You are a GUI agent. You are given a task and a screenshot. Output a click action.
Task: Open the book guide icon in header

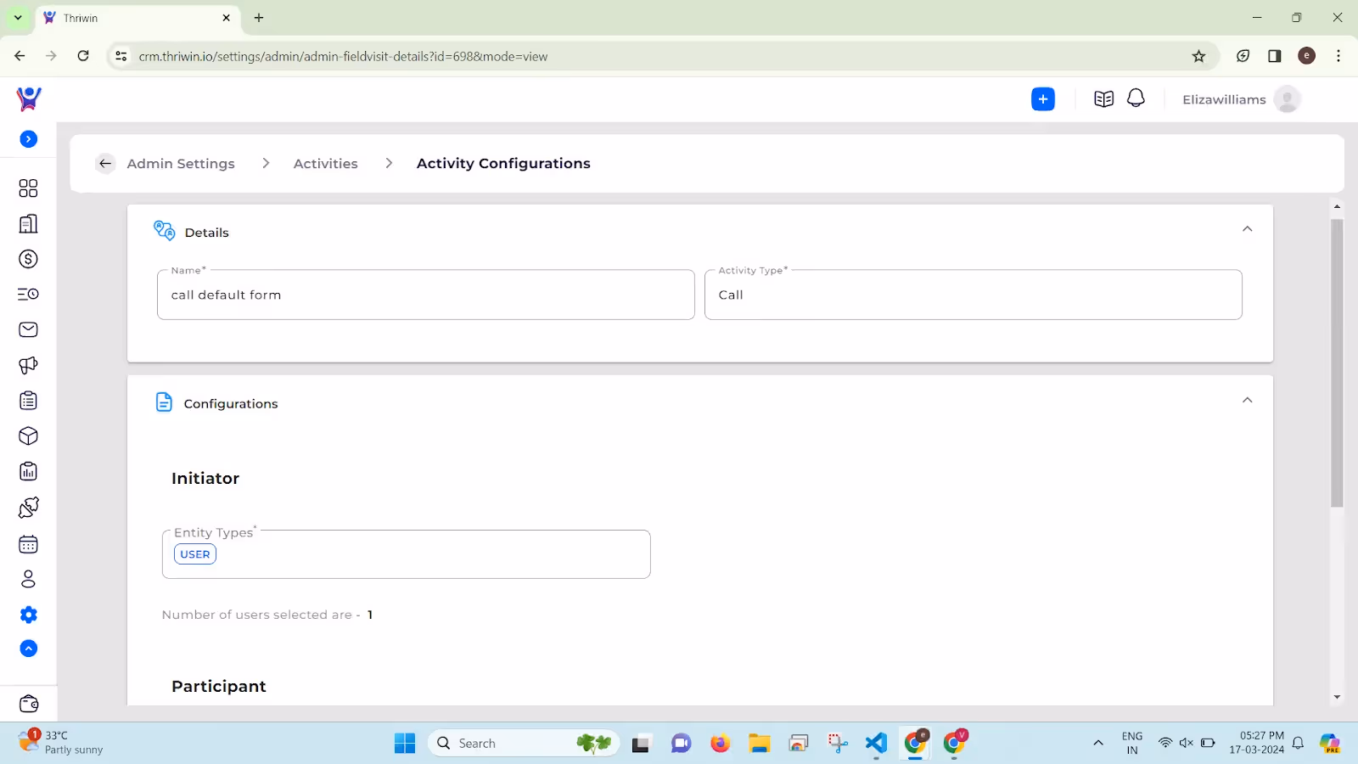(1103, 99)
